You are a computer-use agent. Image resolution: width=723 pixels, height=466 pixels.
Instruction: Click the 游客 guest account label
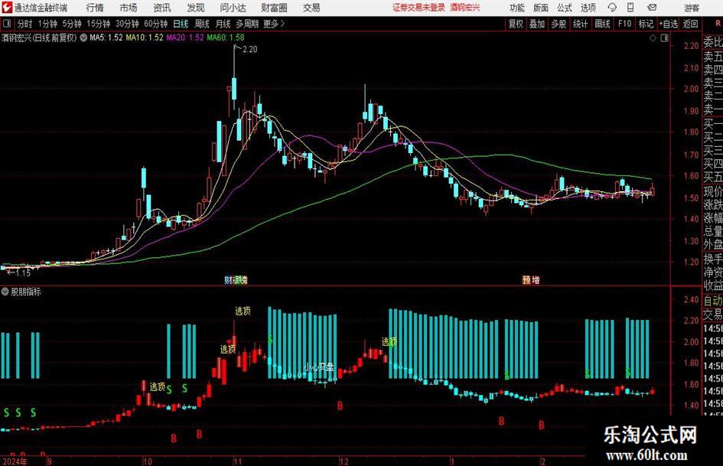[x=692, y=8]
